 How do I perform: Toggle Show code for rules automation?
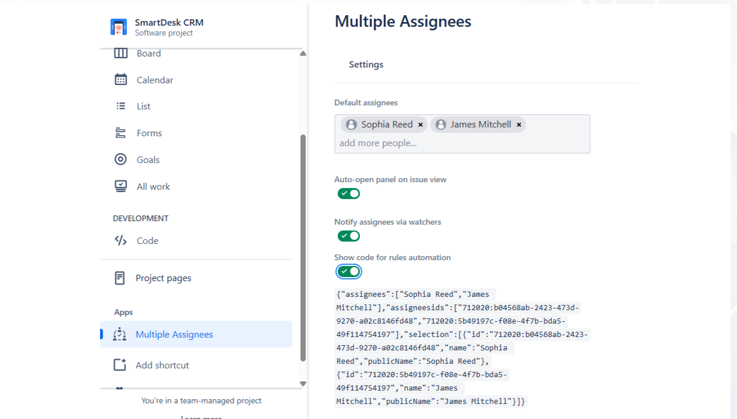pos(349,272)
